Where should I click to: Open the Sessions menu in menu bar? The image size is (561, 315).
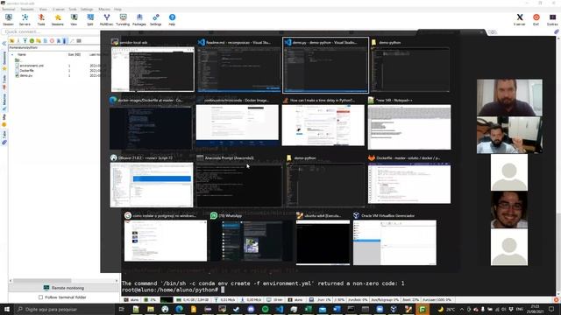click(x=27, y=10)
